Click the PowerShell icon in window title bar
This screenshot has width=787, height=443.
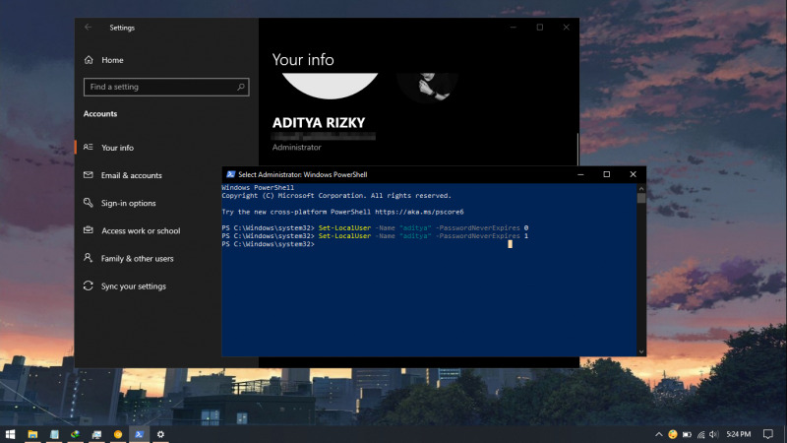pyautogui.click(x=230, y=174)
